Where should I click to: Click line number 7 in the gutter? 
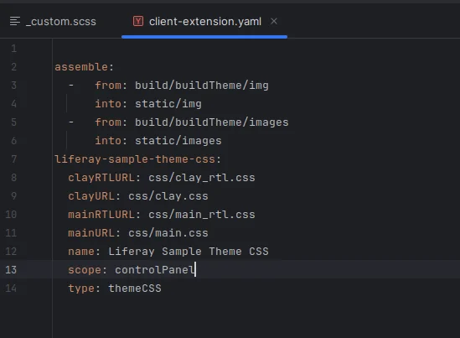(13, 159)
